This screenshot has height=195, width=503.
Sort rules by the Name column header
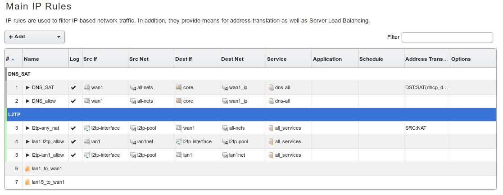tap(32, 59)
